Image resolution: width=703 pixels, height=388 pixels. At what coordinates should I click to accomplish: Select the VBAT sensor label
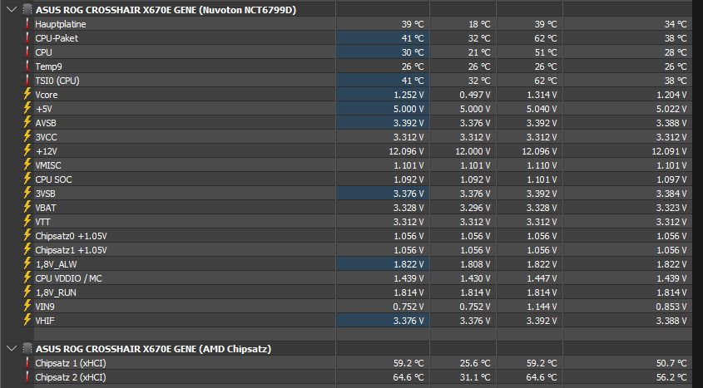click(46, 208)
